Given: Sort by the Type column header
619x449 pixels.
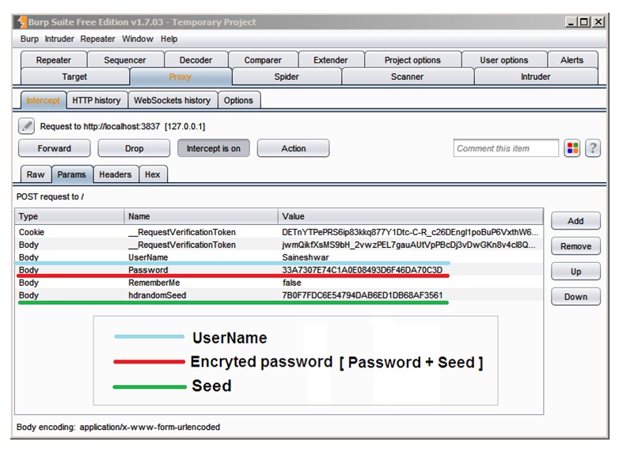Looking at the screenshot, I should tap(70, 216).
